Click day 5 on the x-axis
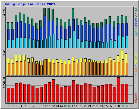Viewport: 139px width, 109px height. pyautogui.click(x=25, y=106)
